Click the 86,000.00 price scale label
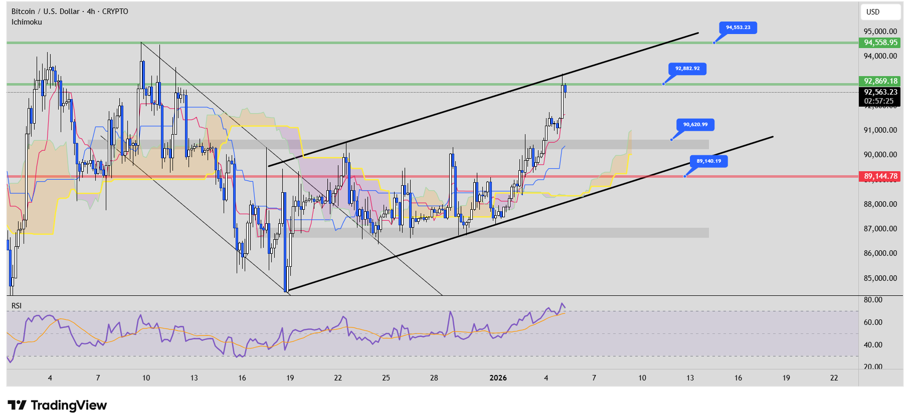The width and height of the screenshot is (910, 415). tap(880, 253)
